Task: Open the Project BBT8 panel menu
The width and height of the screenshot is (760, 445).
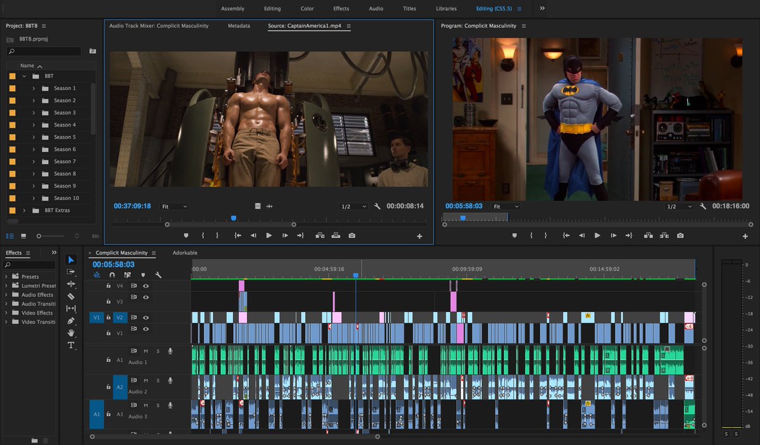Action: pyautogui.click(x=44, y=26)
